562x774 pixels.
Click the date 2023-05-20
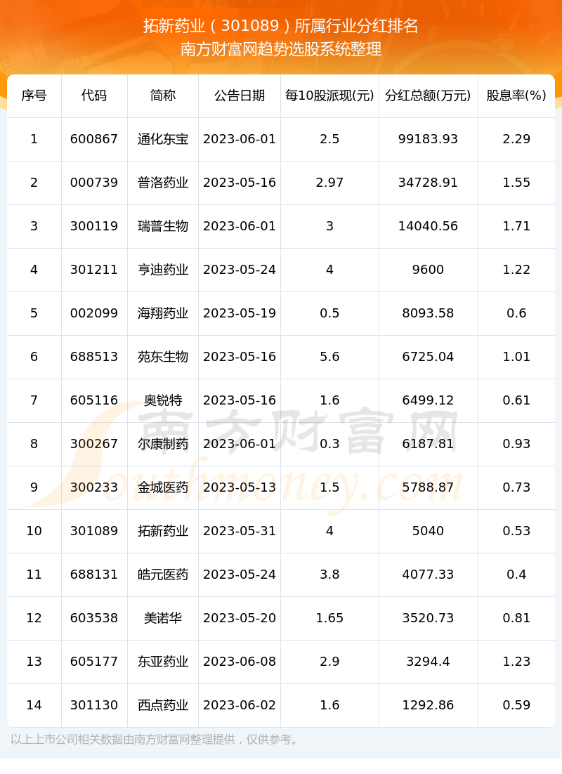click(240, 617)
